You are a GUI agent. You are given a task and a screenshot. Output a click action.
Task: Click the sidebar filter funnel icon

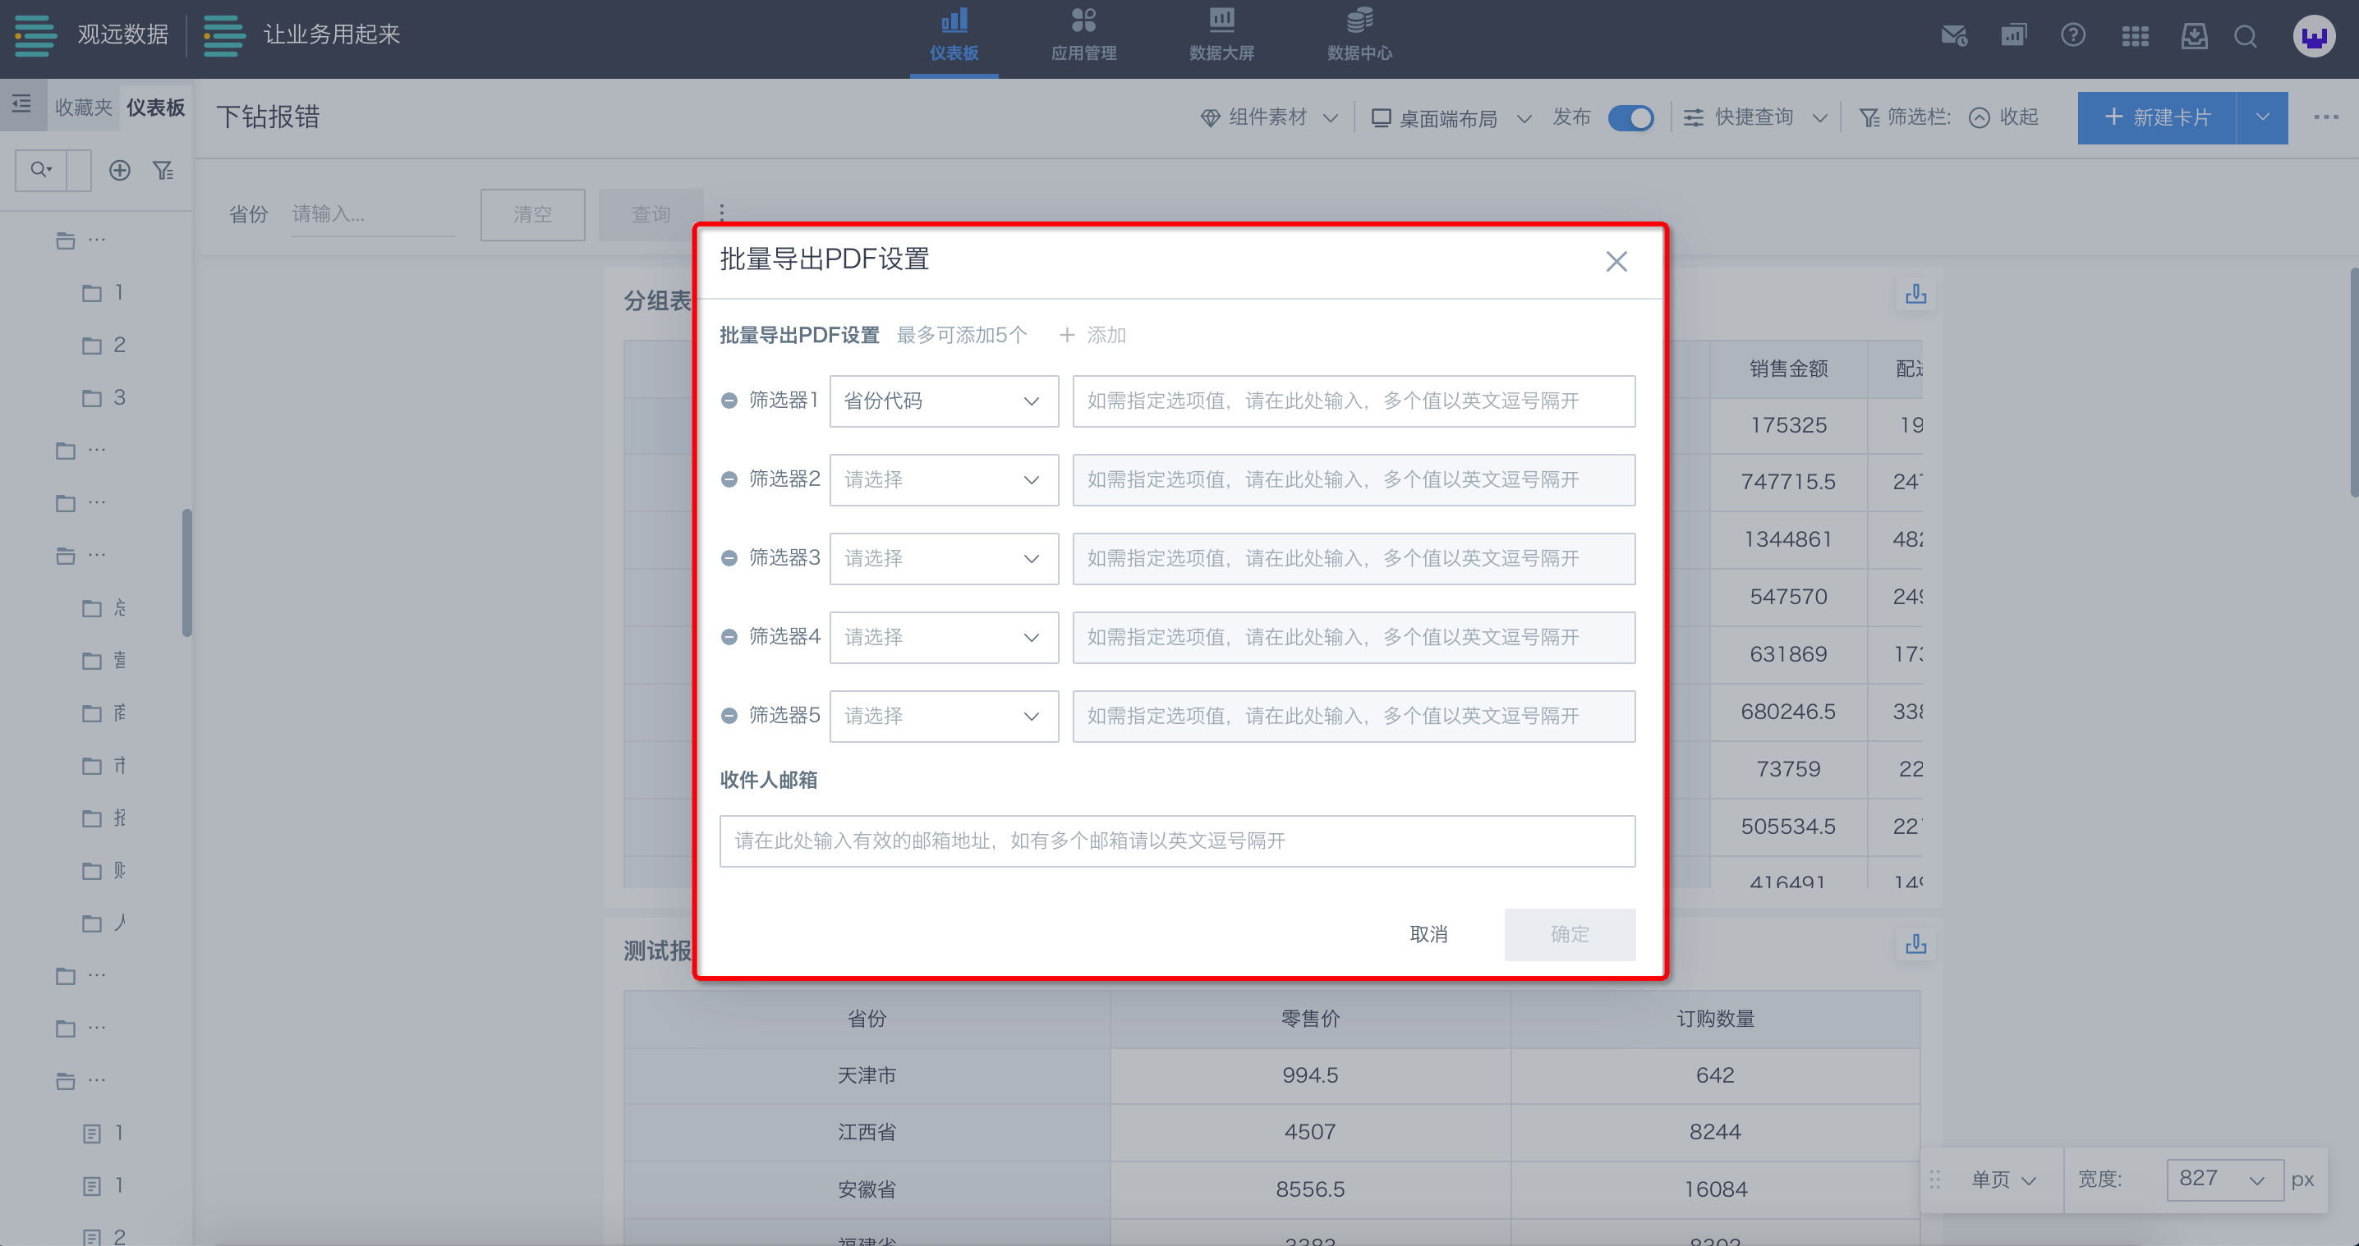[x=163, y=170]
